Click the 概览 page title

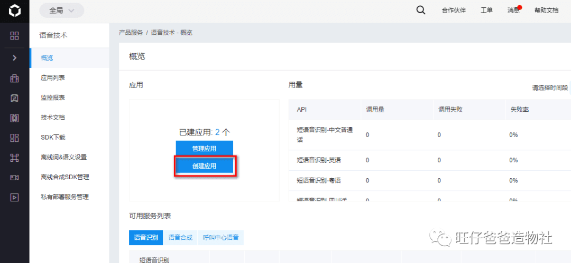(137, 56)
